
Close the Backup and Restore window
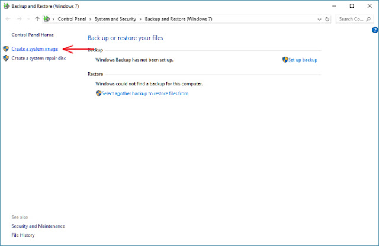370,6
